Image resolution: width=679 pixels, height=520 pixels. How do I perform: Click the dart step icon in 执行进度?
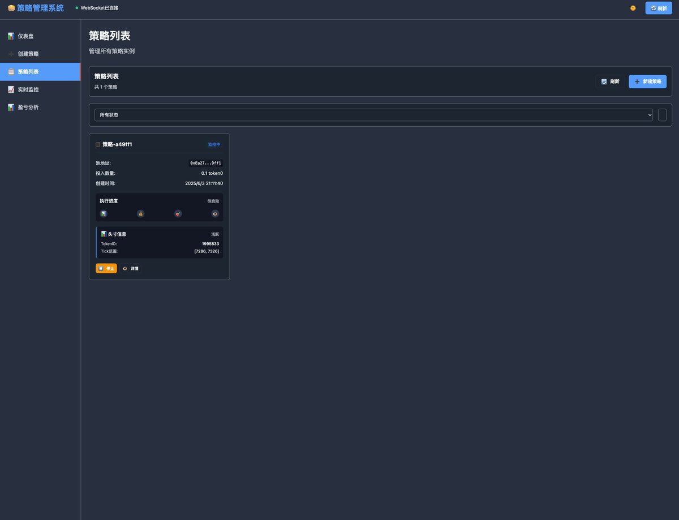tap(178, 213)
